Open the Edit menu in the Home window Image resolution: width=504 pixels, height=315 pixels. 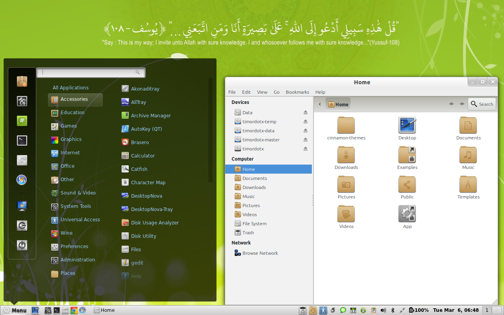(246, 92)
